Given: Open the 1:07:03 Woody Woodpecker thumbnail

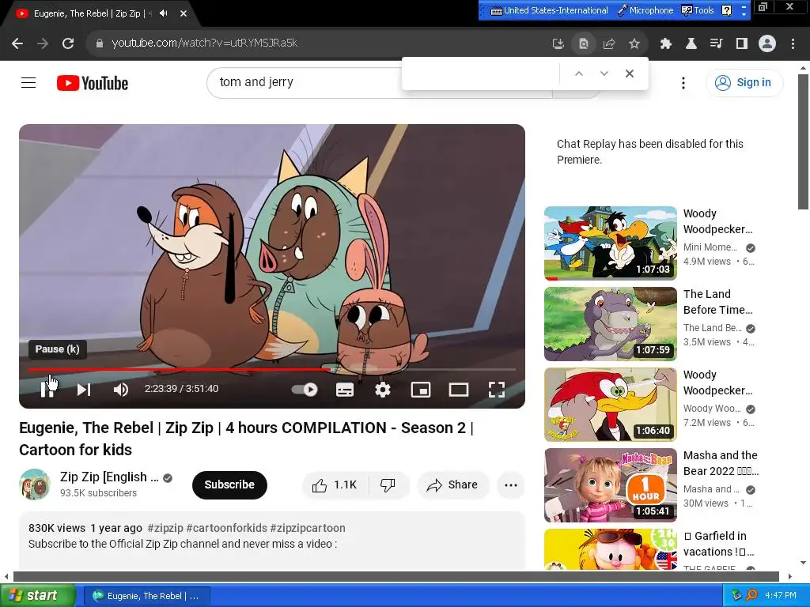Looking at the screenshot, I should click(x=611, y=243).
